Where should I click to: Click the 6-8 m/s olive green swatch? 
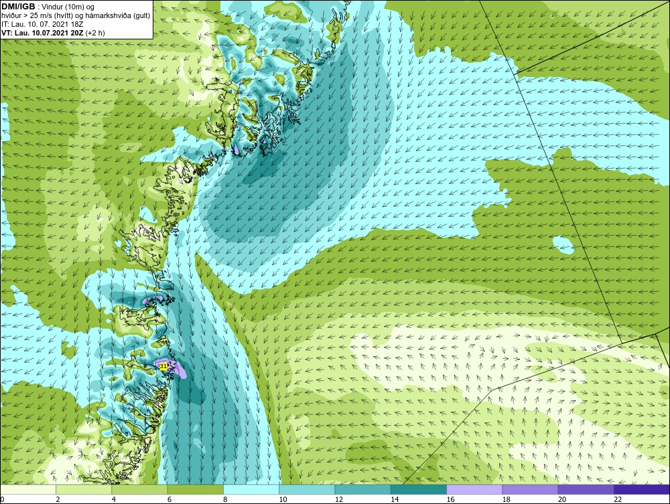point(195,489)
